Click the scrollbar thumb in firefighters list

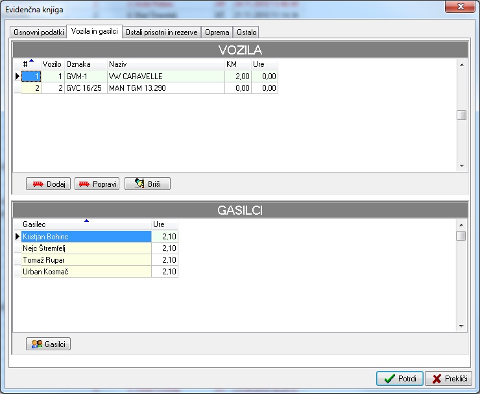(x=461, y=236)
